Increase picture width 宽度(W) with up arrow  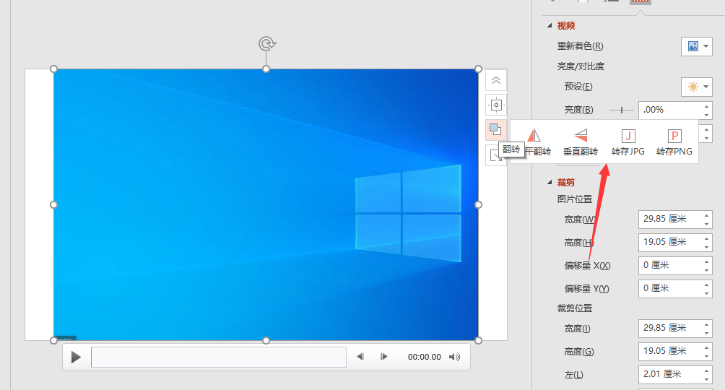pos(706,216)
